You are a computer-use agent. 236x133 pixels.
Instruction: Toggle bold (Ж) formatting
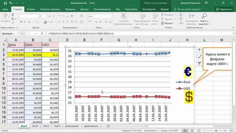click(x=21, y=22)
